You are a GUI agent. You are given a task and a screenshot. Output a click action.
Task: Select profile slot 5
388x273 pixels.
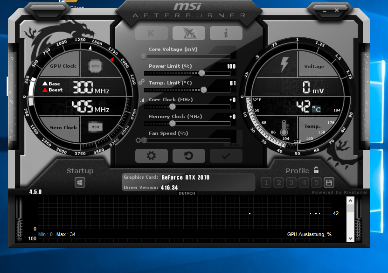click(317, 183)
